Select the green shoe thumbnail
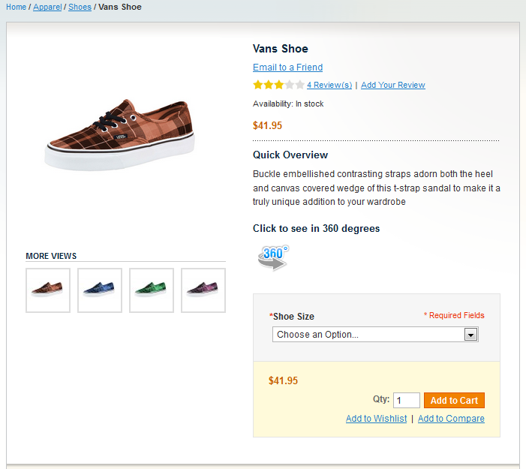The image size is (526, 469). 152,290
